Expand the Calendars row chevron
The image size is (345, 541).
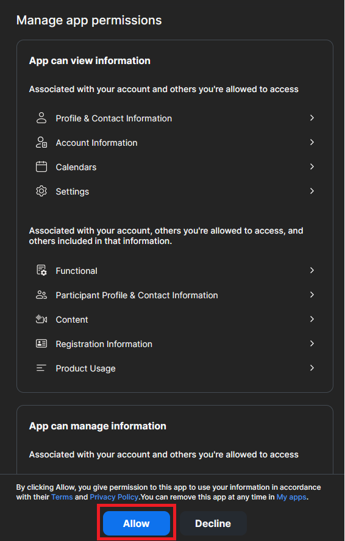(x=312, y=167)
